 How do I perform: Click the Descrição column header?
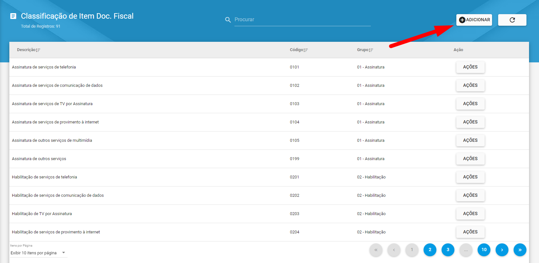(26, 50)
